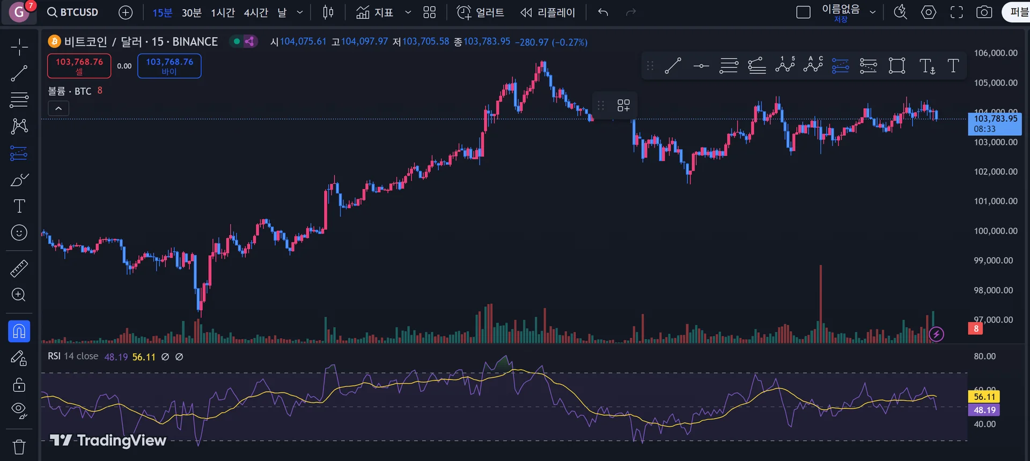Choose rectangle shape in floating toolbar
Image resolution: width=1030 pixels, height=461 pixels.
pos(897,66)
